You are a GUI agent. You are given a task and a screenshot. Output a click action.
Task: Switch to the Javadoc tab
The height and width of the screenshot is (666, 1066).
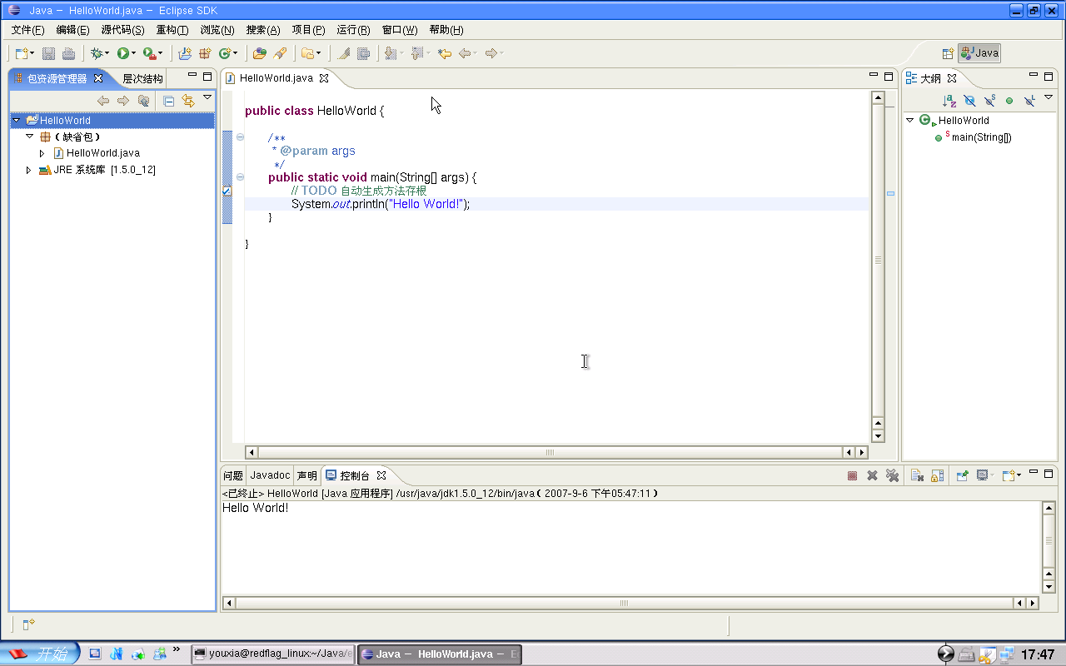pyautogui.click(x=270, y=476)
